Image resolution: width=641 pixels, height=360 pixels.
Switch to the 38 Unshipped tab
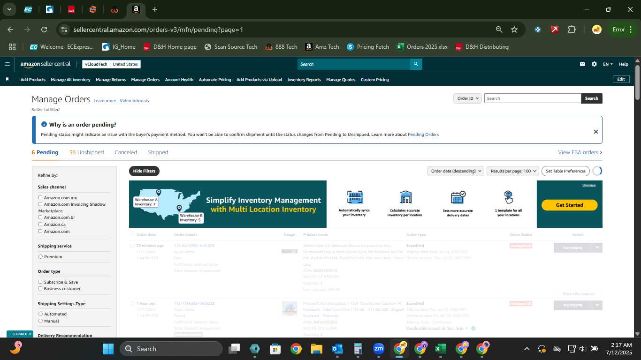tap(86, 152)
